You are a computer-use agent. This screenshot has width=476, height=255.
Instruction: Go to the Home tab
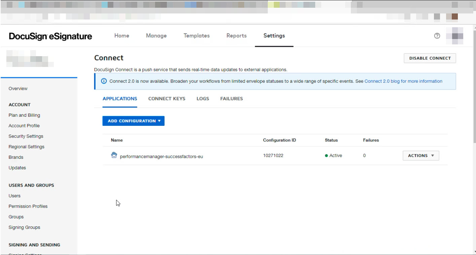point(122,36)
